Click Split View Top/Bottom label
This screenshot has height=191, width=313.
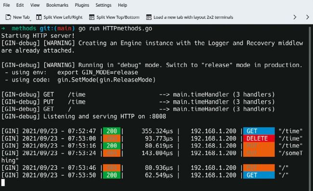[118, 17]
